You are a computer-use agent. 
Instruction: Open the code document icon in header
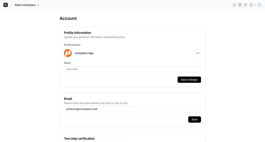246,5
